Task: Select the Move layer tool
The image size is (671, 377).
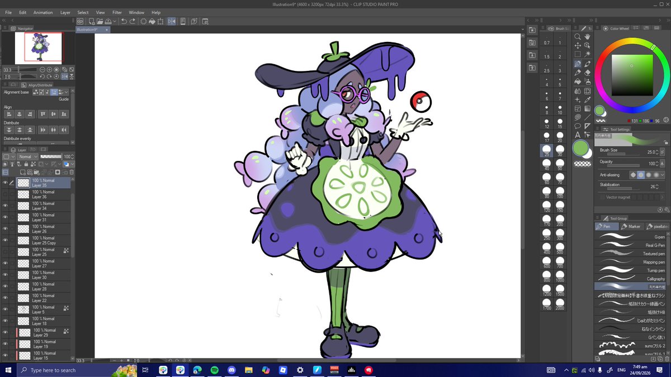Action: (578, 45)
